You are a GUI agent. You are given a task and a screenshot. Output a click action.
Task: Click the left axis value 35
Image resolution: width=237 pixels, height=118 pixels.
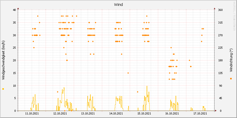pyautogui.click(x=14, y=23)
